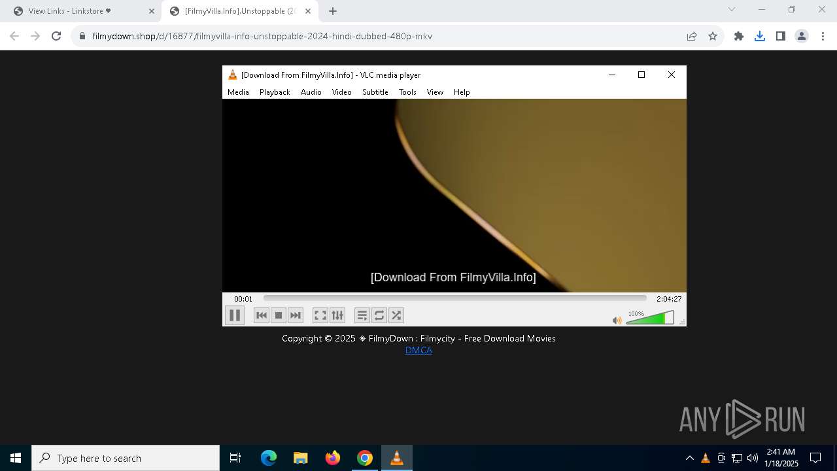Click the VLC cone title icon
Image resolution: width=837 pixels, height=471 pixels.
coord(232,75)
